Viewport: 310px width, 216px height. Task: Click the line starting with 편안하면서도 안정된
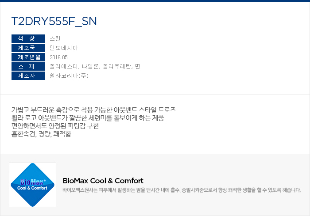[x=55, y=126]
